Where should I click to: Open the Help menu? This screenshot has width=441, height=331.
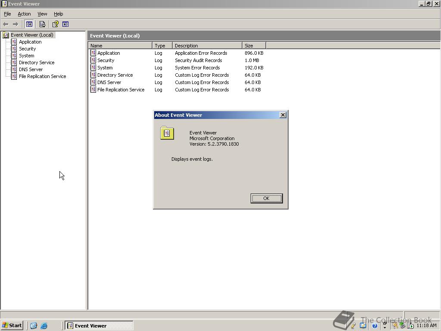pyautogui.click(x=58, y=14)
